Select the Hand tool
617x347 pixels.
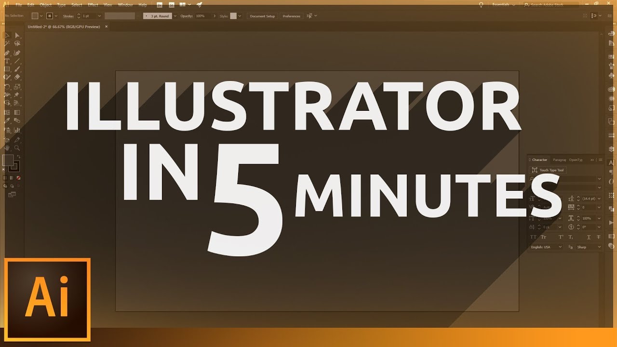(x=7, y=148)
